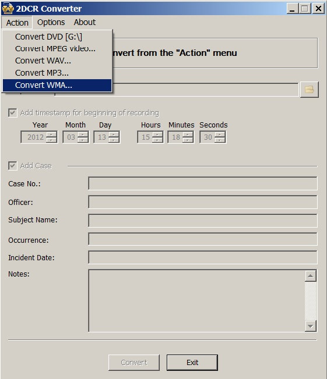Decrease the Seconds spinner value
The image size is (327, 379).
(x=220, y=140)
